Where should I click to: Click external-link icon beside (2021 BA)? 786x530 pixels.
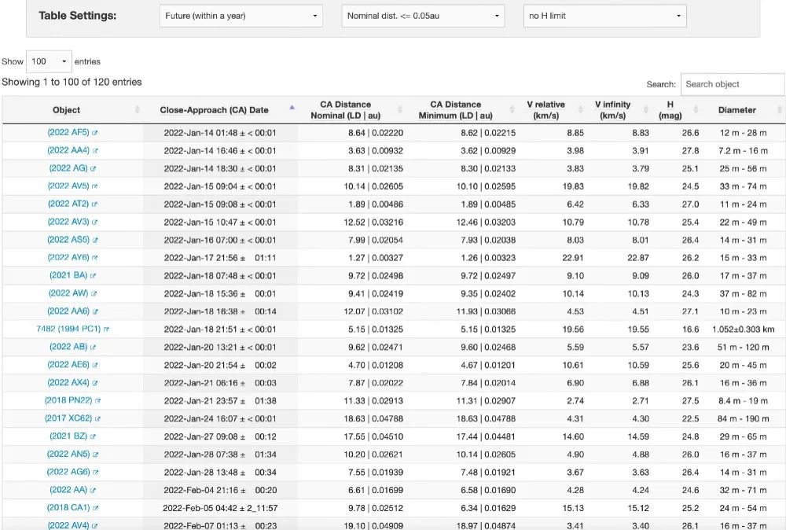click(x=94, y=276)
